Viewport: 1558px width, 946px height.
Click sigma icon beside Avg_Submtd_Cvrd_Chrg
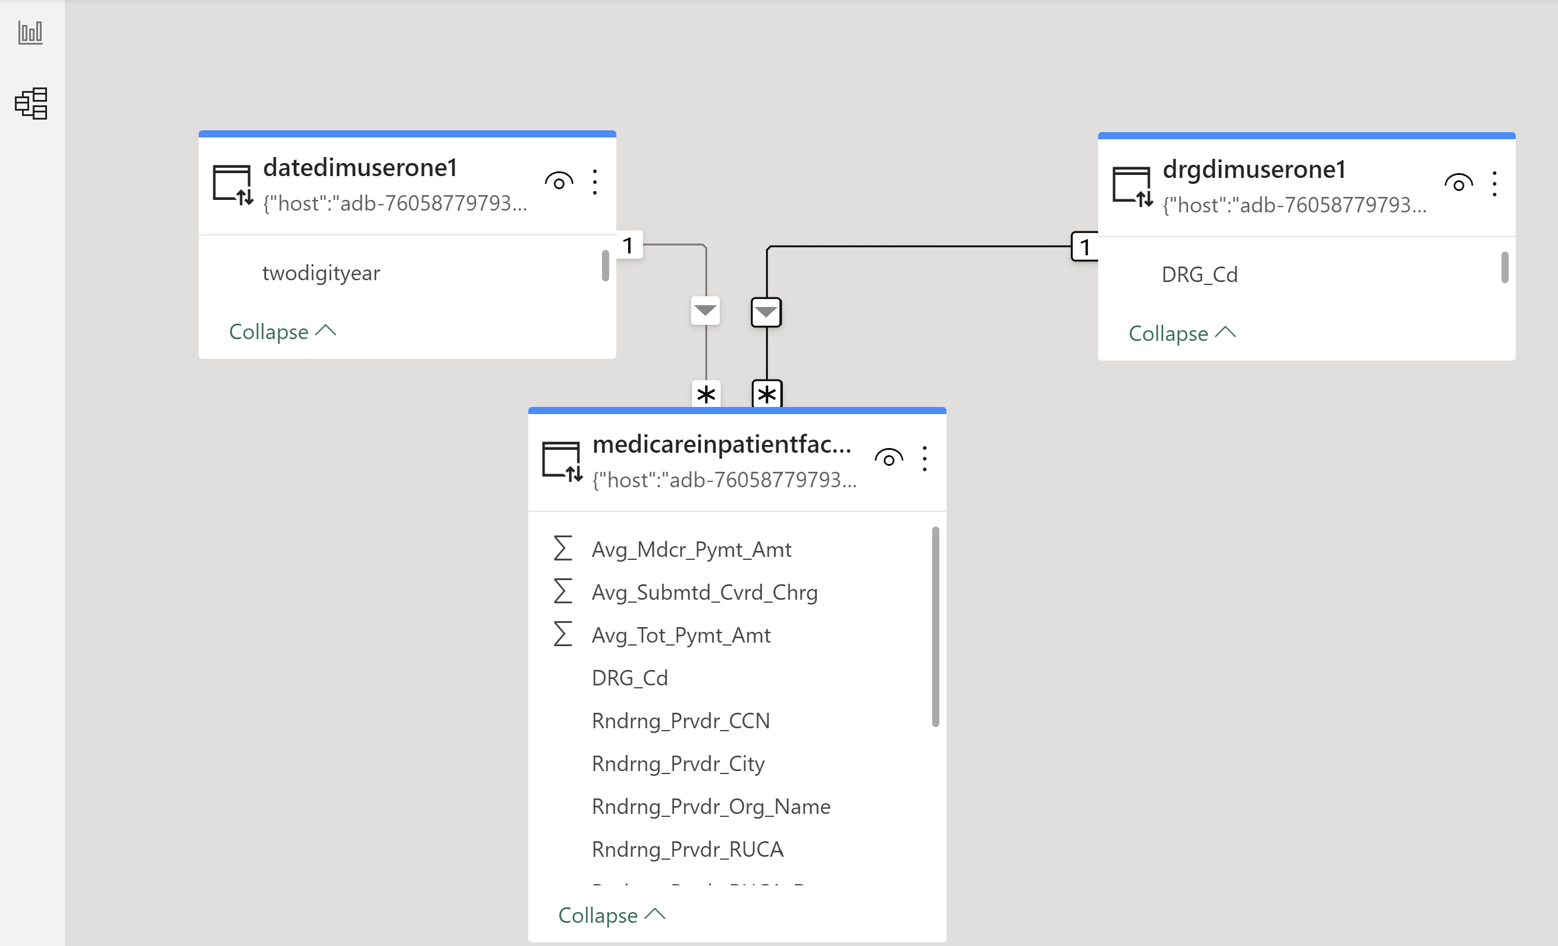[562, 591]
